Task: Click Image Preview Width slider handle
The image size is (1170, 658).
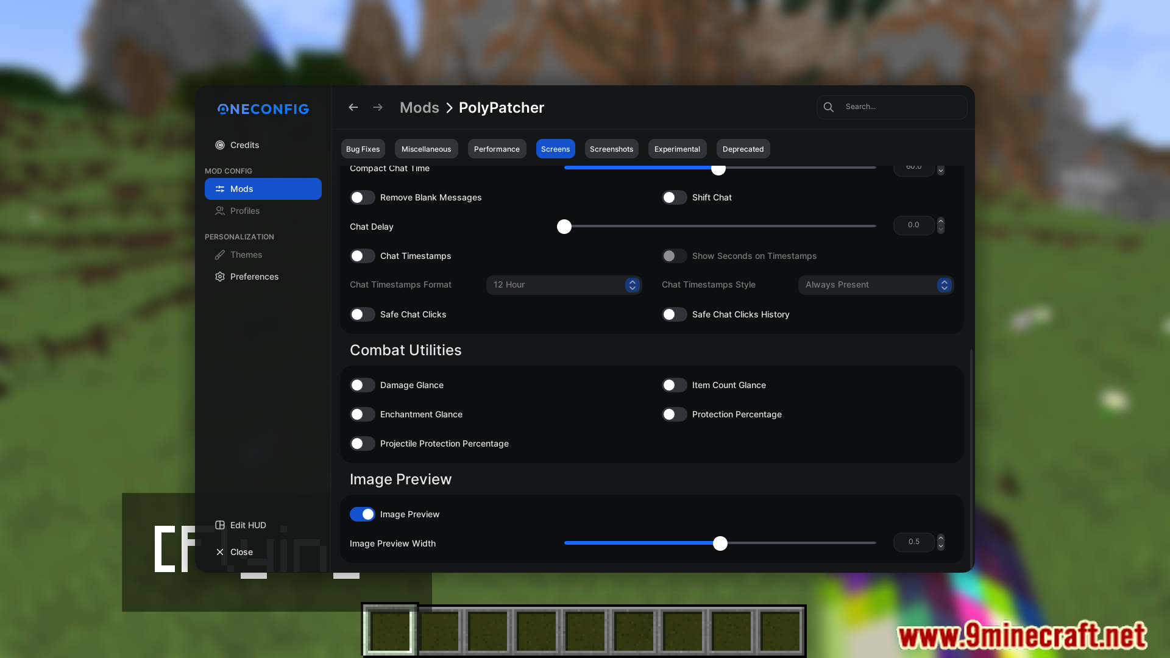Action: 720,543
